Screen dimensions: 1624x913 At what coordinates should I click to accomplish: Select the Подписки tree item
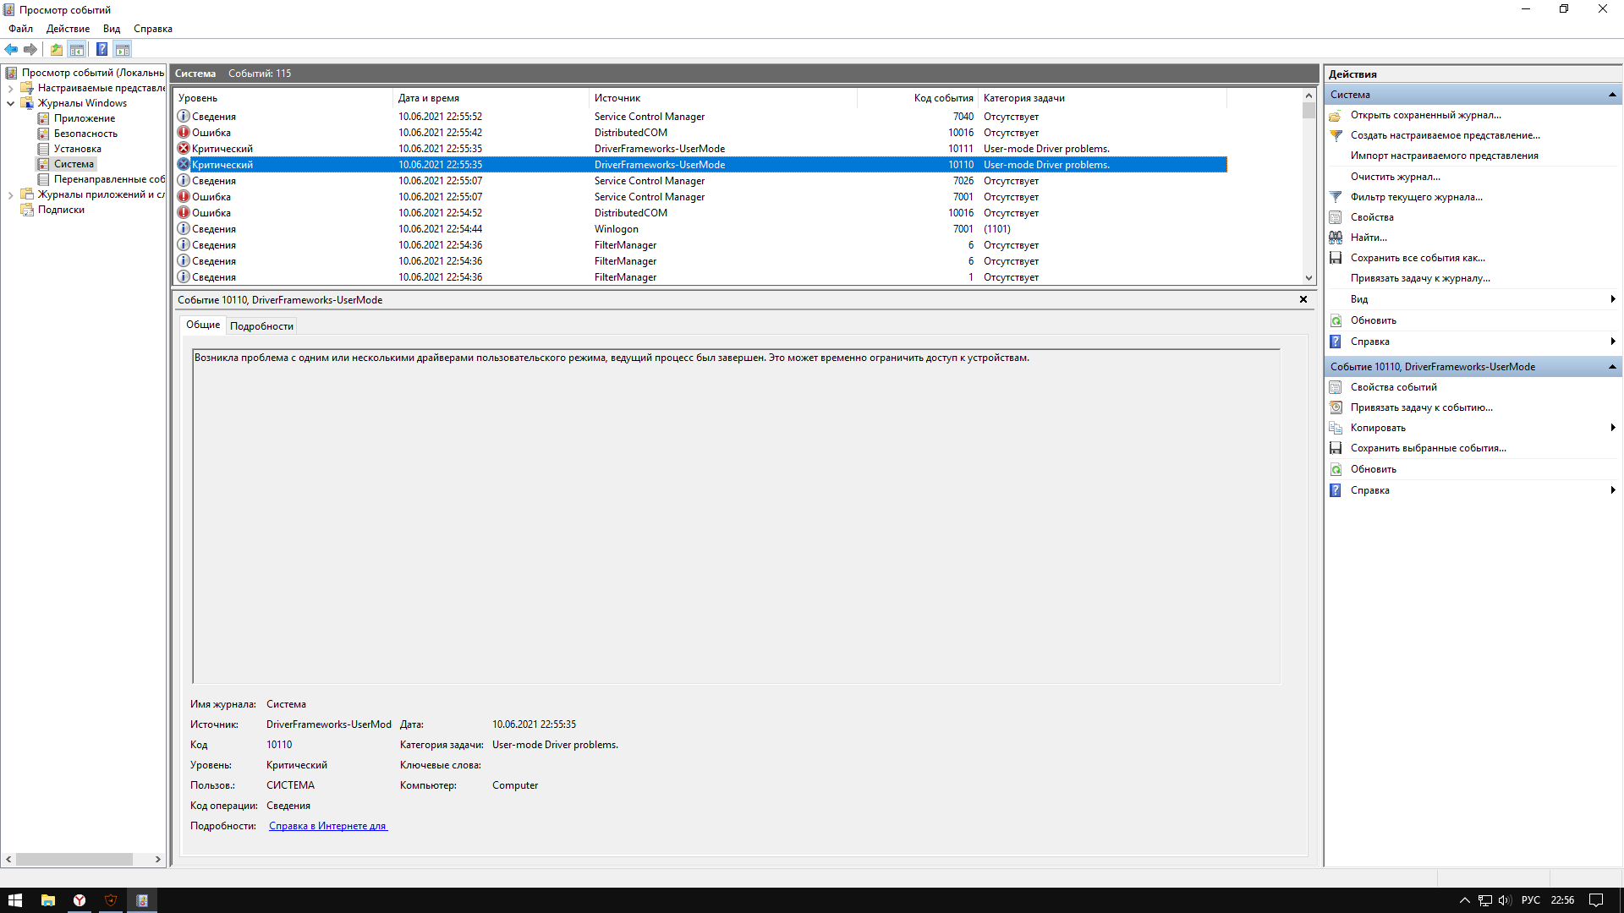pos(61,210)
